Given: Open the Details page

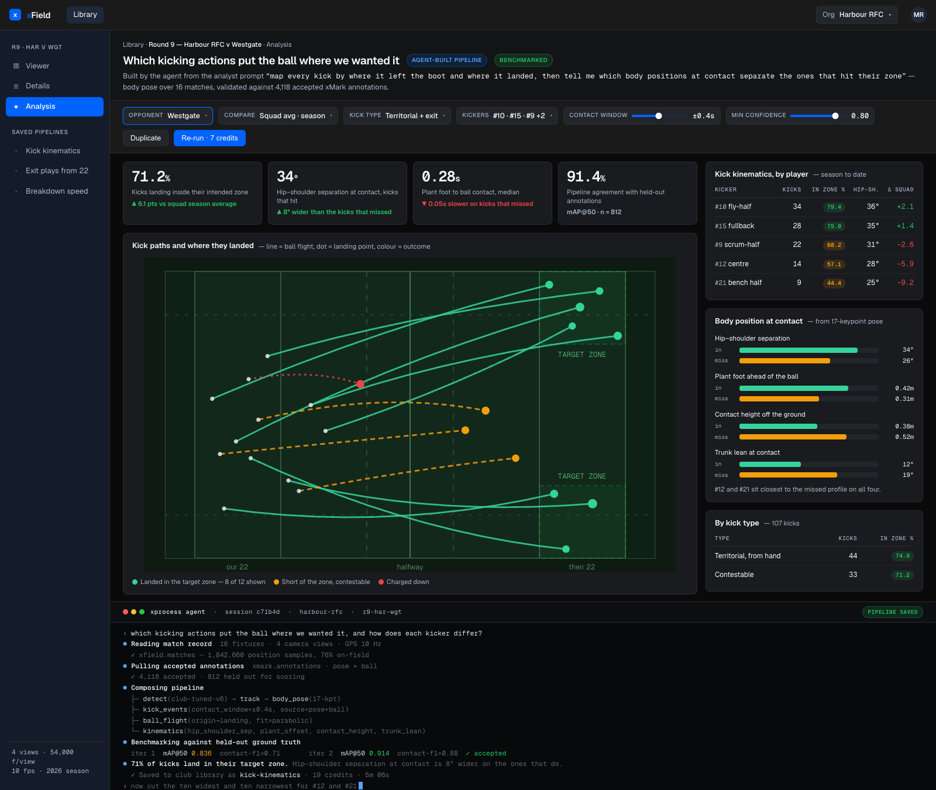Looking at the screenshot, I should tap(54, 86).
